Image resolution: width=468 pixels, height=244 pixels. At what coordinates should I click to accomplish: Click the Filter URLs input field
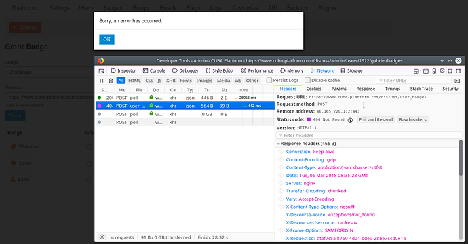[x=414, y=81]
